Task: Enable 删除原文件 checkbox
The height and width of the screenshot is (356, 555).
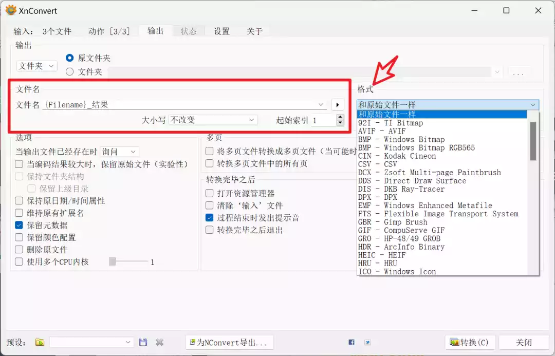Action: (19, 250)
